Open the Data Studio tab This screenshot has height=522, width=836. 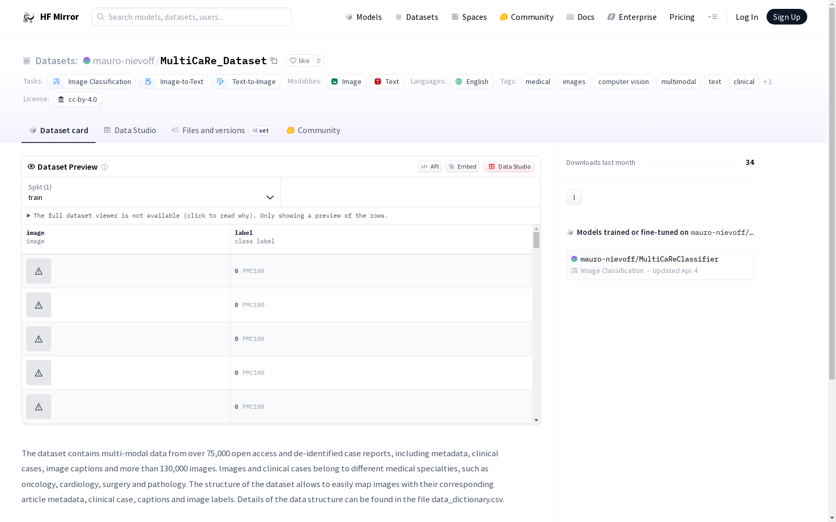(130, 130)
